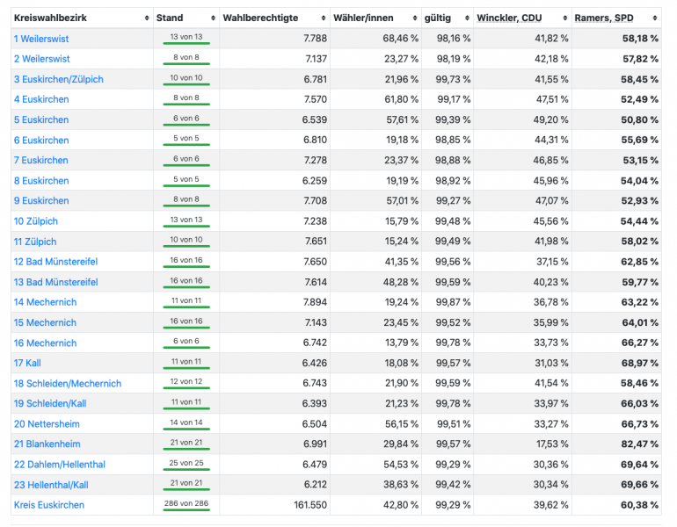Open the 17 Kall district link
677x527 pixels.
[27, 363]
